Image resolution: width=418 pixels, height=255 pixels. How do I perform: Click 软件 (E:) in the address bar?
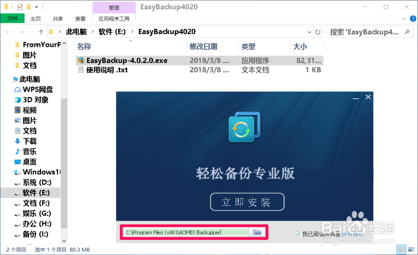tap(112, 32)
